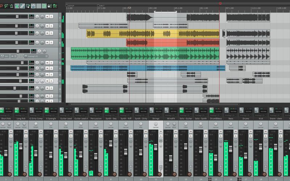Click the Synth - Riff channel name
Viewport: 290px width, 181px height.
tap(126, 119)
